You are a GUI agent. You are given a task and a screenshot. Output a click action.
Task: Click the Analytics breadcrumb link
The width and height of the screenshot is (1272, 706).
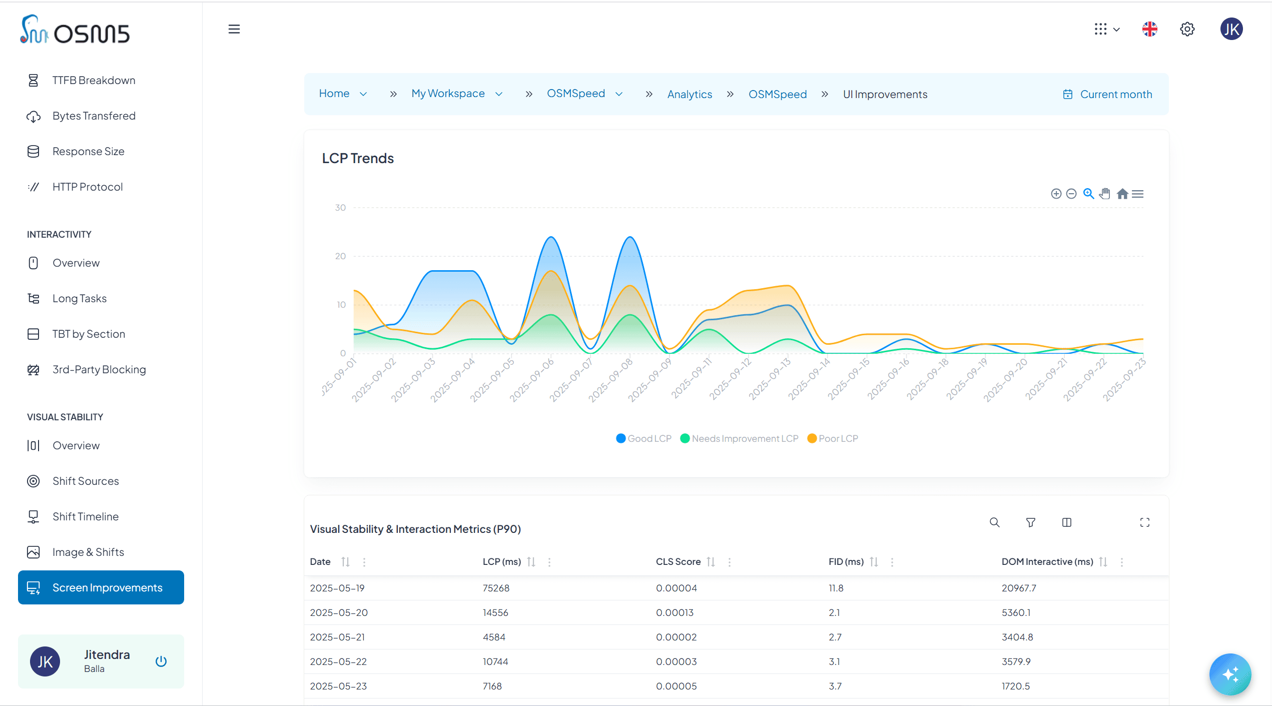tap(689, 94)
